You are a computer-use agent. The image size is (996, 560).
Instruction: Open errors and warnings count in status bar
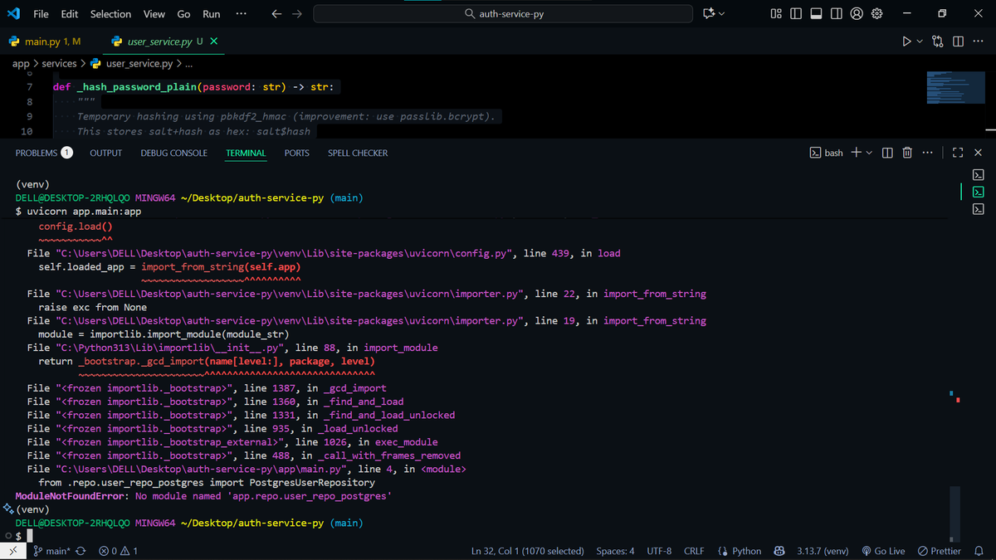118,551
